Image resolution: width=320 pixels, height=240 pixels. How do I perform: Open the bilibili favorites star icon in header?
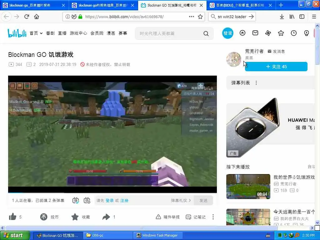pyautogui.click(x=281, y=33)
